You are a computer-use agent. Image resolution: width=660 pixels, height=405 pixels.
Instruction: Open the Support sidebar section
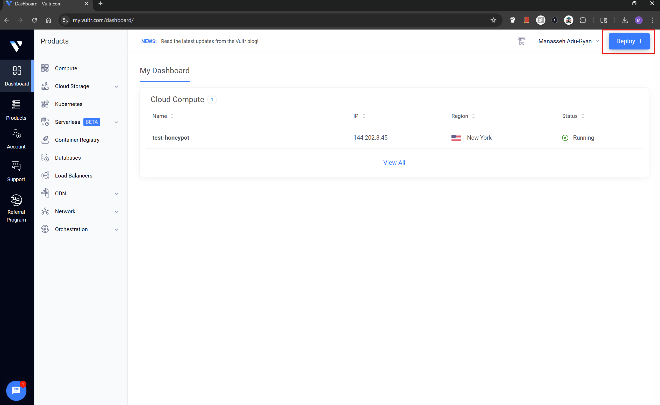pos(16,172)
